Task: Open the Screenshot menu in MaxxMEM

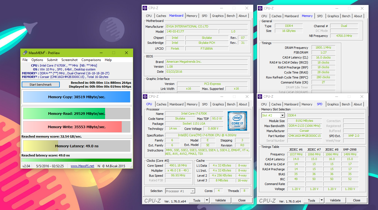Action: [x=69, y=60]
